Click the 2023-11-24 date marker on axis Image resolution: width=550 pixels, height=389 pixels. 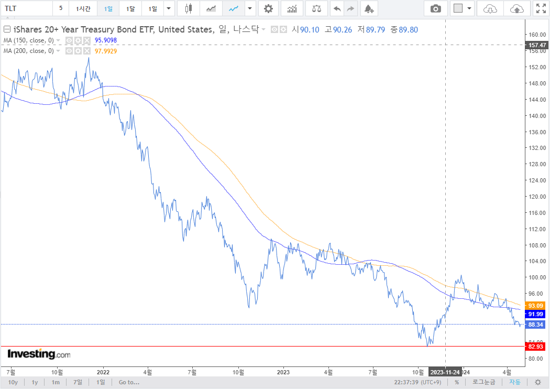click(445, 372)
